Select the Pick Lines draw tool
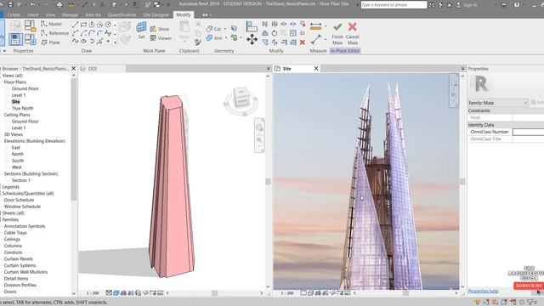 coord(100,42)
